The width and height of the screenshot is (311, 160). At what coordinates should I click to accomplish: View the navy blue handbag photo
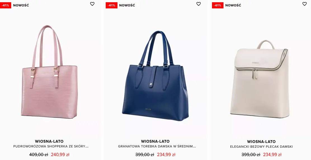(x=155, y=76)
